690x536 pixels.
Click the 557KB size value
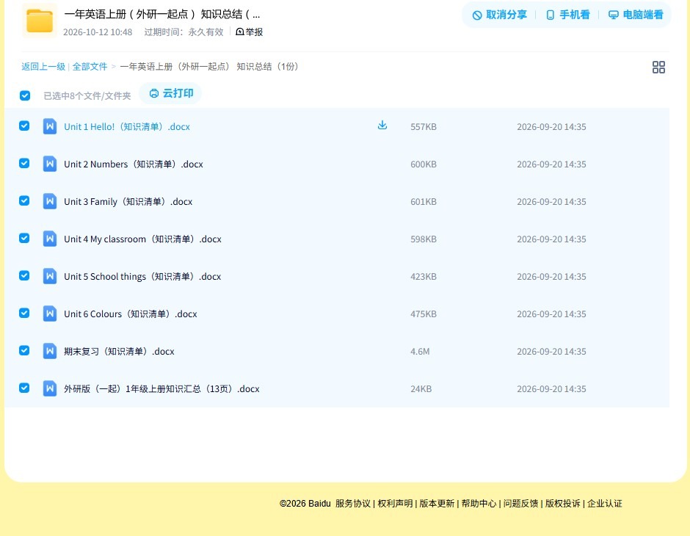point(424,127)
